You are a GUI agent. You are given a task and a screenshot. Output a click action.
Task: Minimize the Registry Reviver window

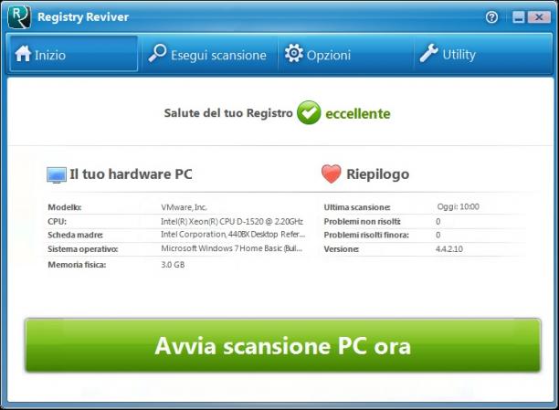[519, 16]
